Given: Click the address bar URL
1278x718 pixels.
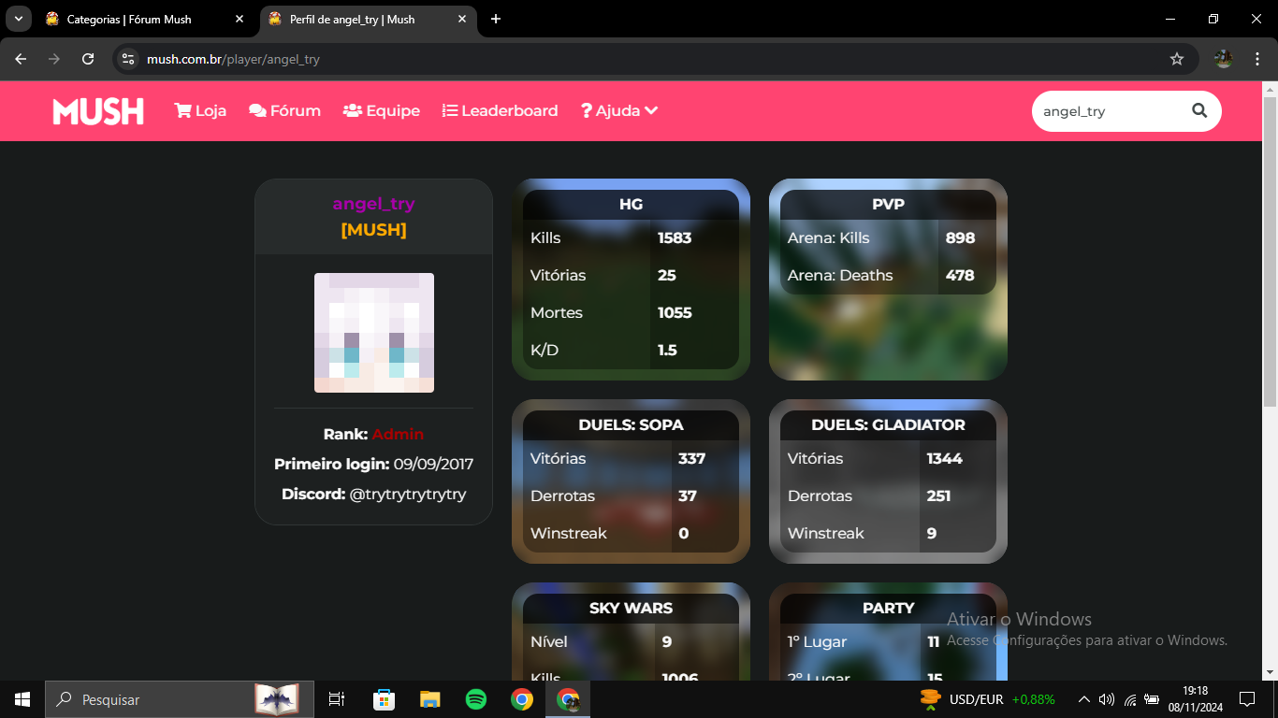Looking at the screenshot, I should [233, 59].
